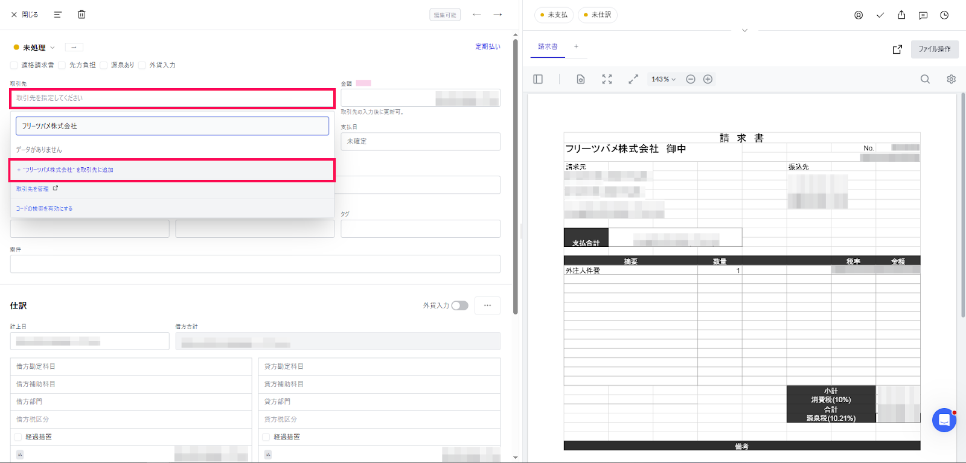Check the 外貨入力 checkbox

(142, 65)
